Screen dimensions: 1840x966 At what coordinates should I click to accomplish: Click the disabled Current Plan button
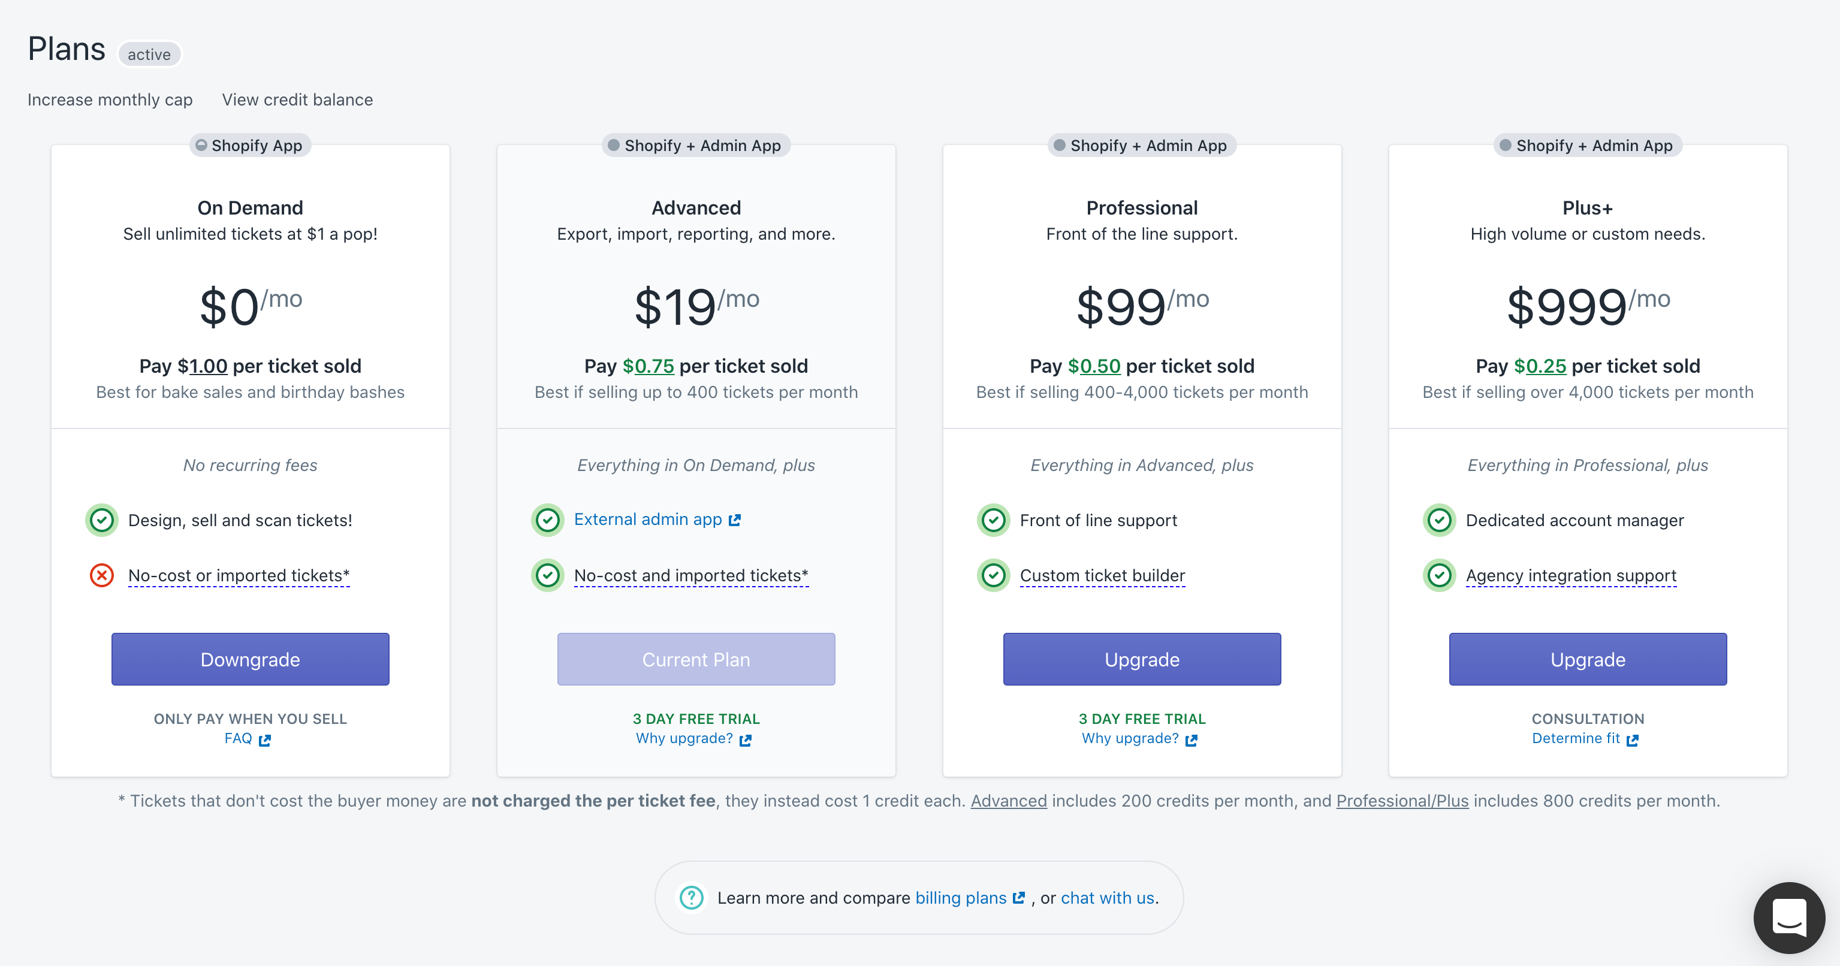coord(696,659)
